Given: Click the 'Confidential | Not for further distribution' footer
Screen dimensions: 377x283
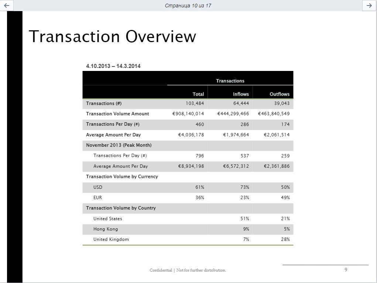Looking at the screenshot, I should point(188,270).
